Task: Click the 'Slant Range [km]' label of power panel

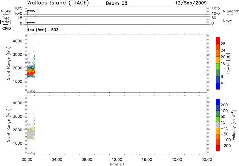Action: tap(8, 64)
